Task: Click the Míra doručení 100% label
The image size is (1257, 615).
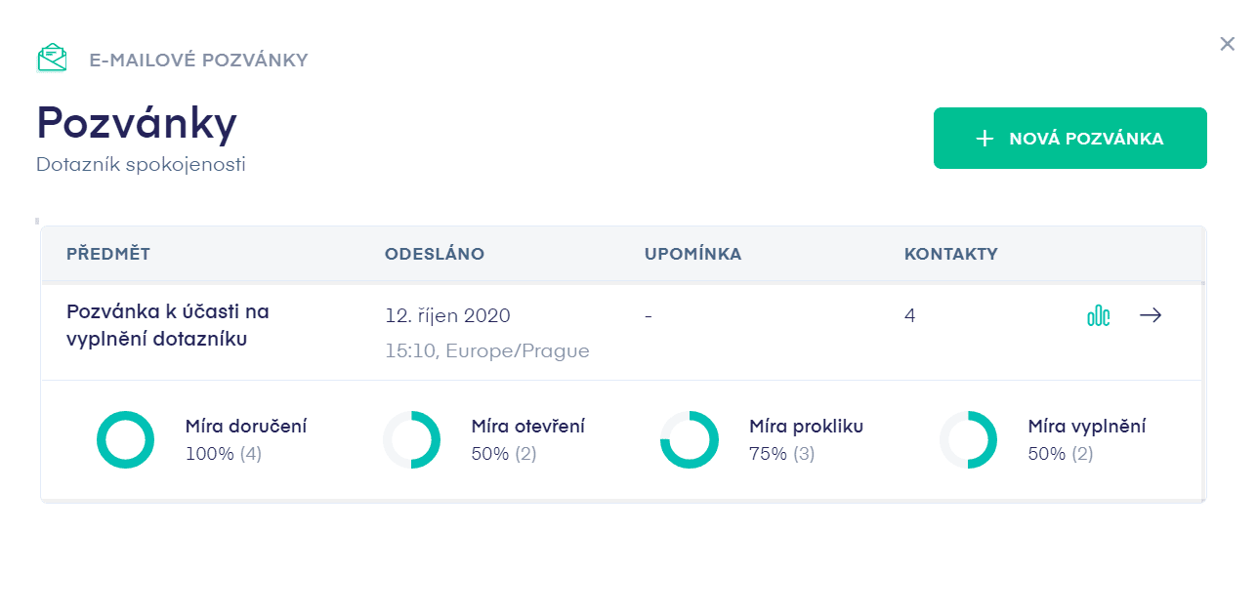Action: [223, 453]
